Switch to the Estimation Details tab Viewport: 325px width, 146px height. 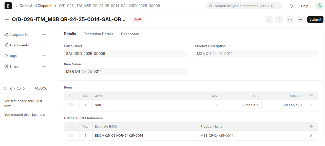[x=99, y=34]
